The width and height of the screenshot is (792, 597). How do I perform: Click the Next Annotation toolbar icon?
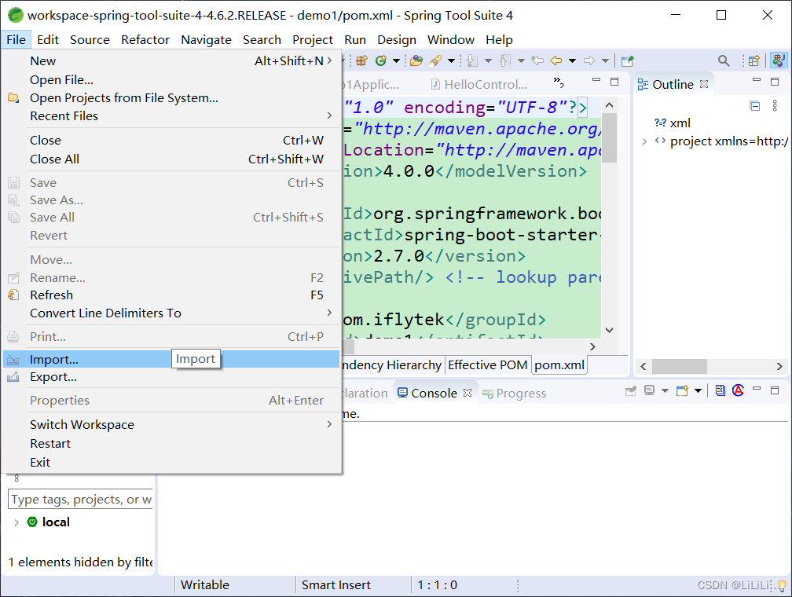point(472,61)
